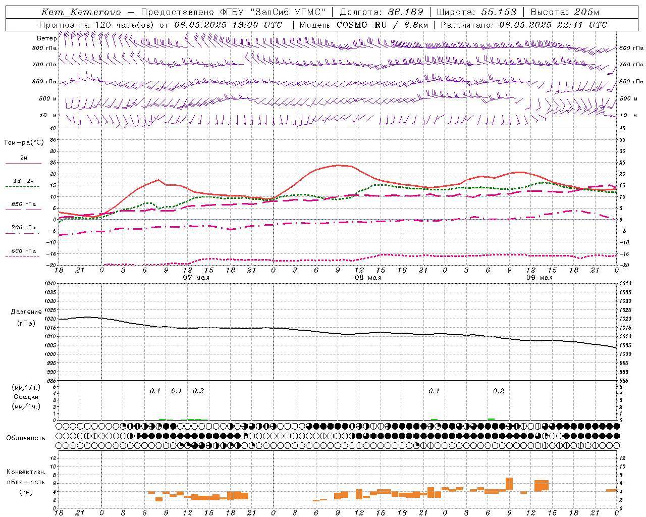
Task: Click the red solid 2м legend line
Action: [23, 164]
